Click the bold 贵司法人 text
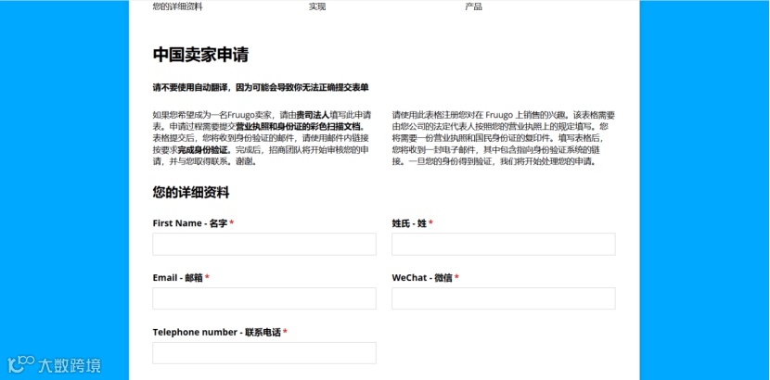 [x=313, y=116]
